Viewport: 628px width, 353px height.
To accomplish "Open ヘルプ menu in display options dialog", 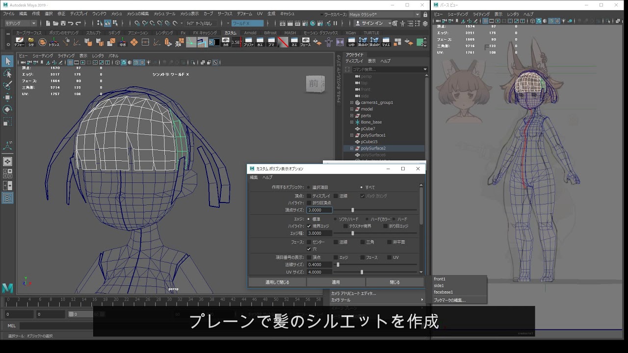I will coord(267,177).
